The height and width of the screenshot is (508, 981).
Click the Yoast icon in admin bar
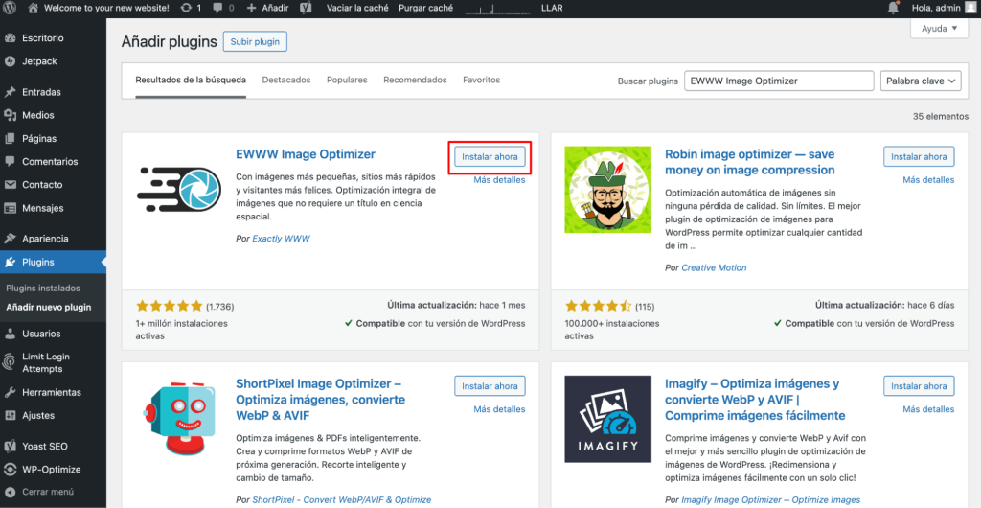[306, 8]
